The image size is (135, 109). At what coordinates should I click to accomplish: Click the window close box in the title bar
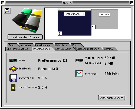3,3
